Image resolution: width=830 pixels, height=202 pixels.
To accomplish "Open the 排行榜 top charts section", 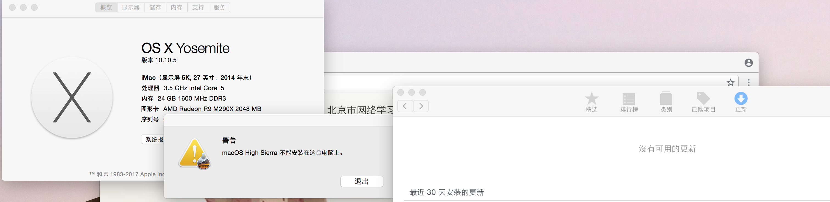I will 629,102.
